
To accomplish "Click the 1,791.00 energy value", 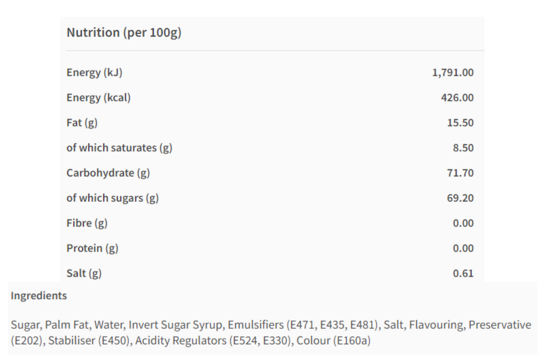I will (x=453, y=73).
